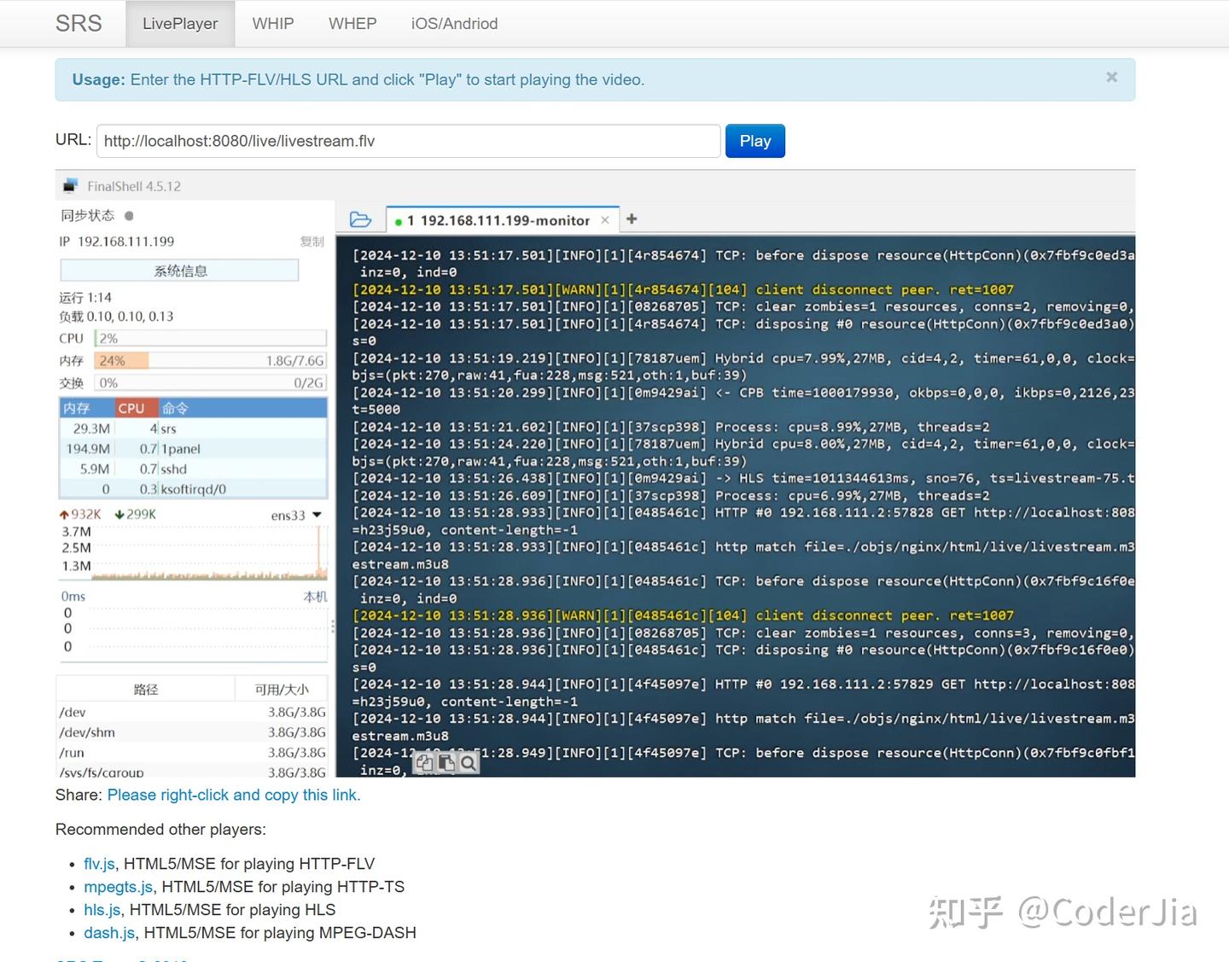This screenshot has width=1229, height=962.
Task: Click the blue Play button
Action: (x=755, y=141)
